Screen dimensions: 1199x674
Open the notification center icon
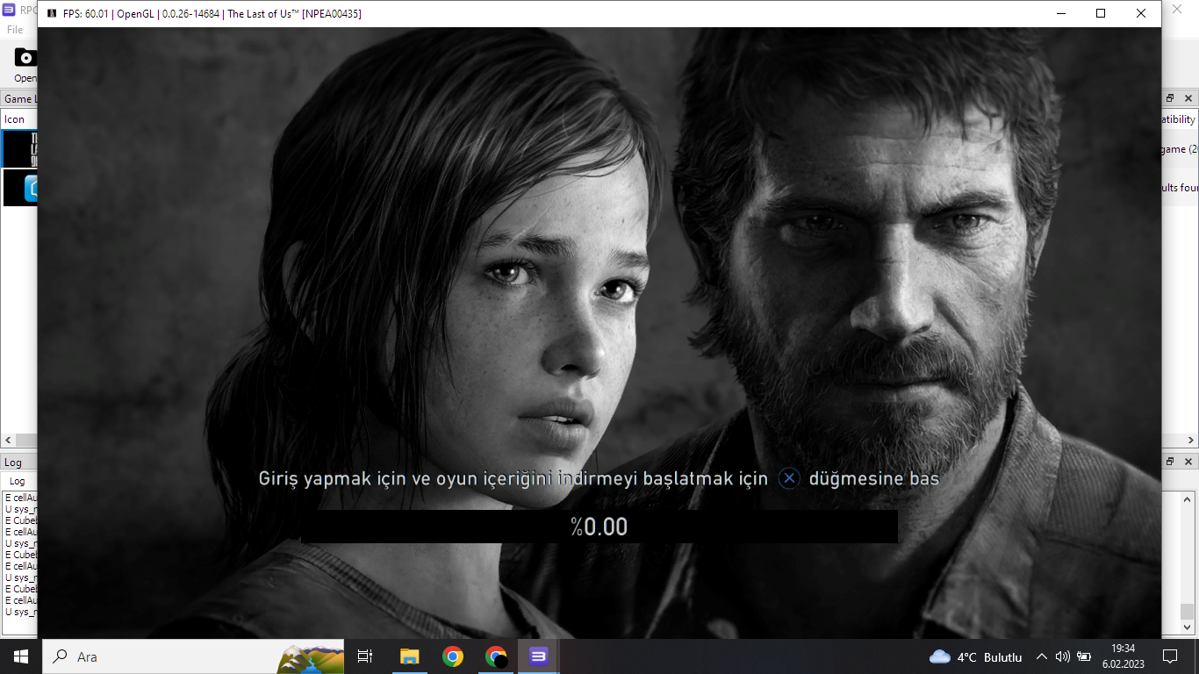1170,656
